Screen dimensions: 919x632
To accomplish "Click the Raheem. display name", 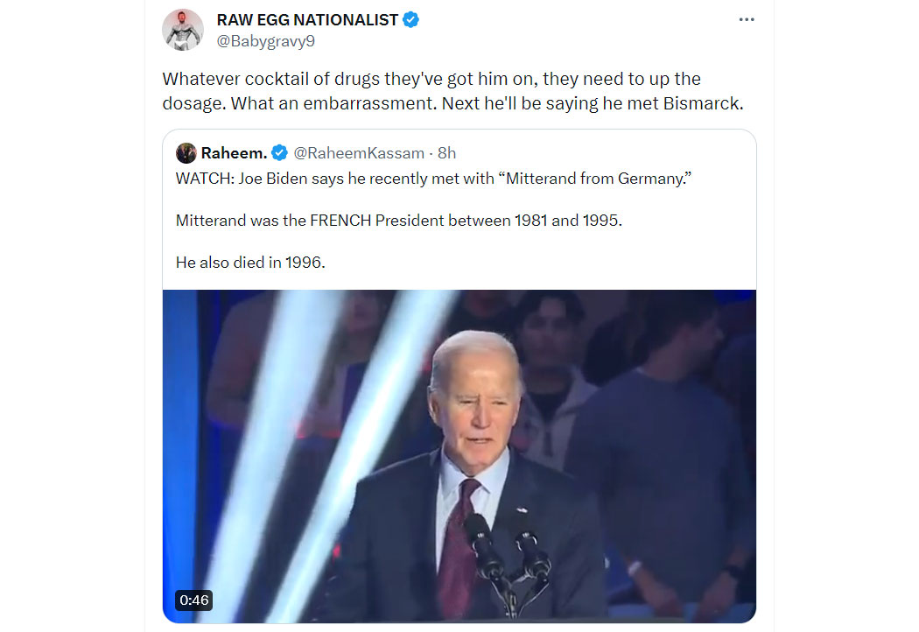I will pyautogui.click(x=234, y=153).
